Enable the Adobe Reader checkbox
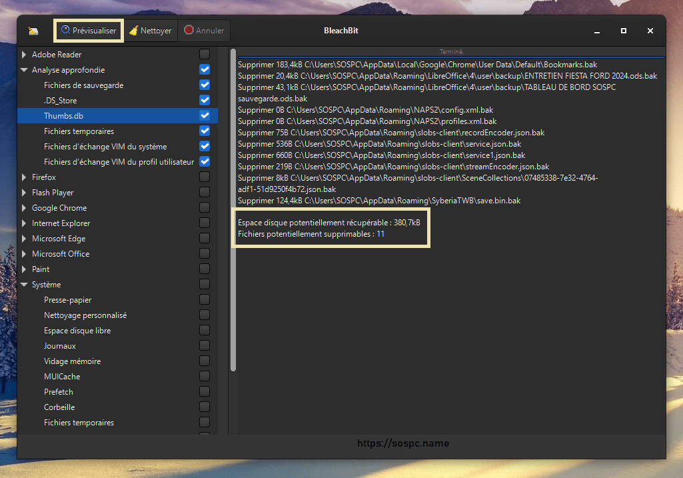The height and width of the screenshot is (478, 683). pyautogui.click(x=205, y=55)
